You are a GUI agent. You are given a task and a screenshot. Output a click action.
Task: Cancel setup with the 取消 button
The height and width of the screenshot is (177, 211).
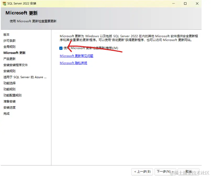click(188, 171)
